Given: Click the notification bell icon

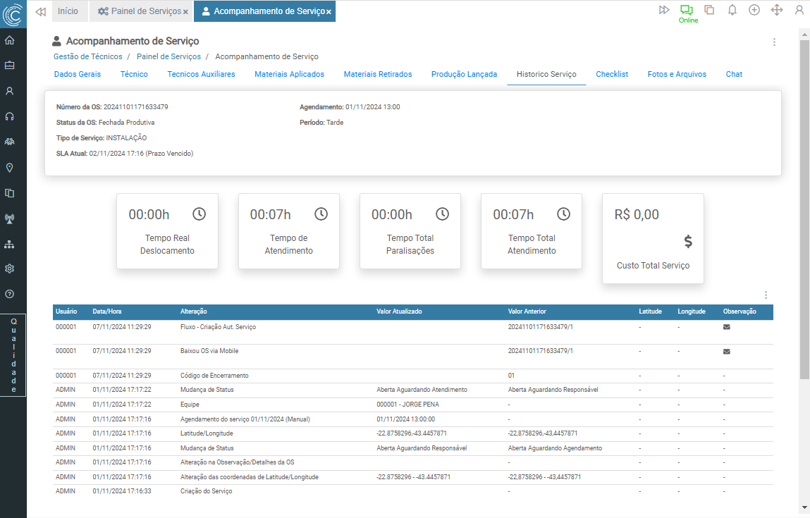Looking at the screenshot, I should click(x=732, y=10).
